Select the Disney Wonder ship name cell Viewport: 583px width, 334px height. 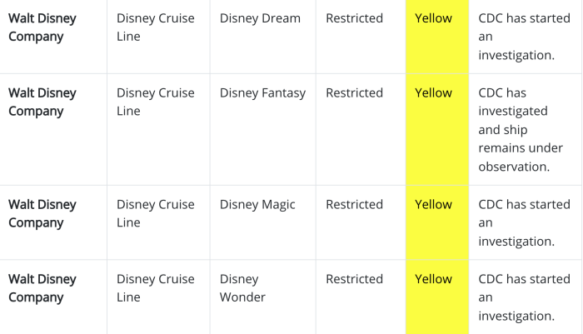tap(263, 297)
